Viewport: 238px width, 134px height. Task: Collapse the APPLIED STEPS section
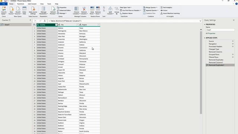pos(205,38)
